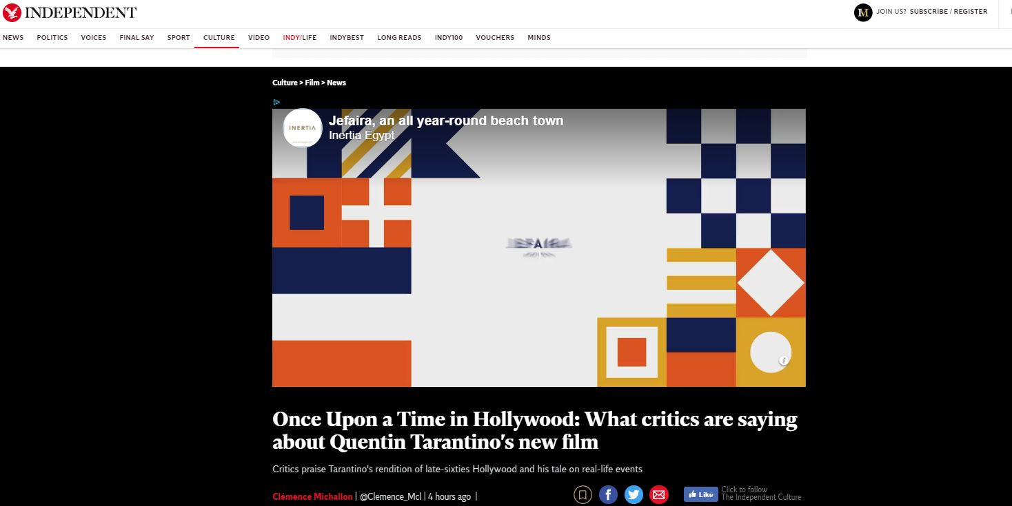Open the Long Reads section
Image resolution: width=1012 pixels, height=506 pixels.
click(399, 38)
